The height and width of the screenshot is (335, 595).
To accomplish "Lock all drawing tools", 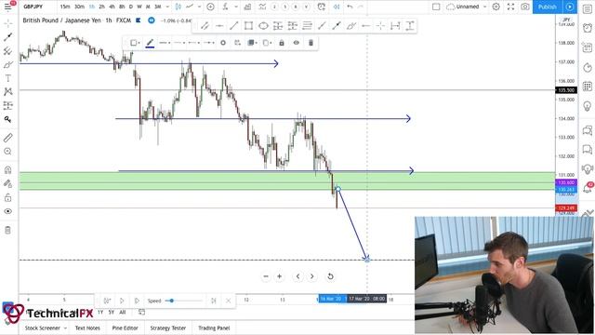I will (7, 197).
